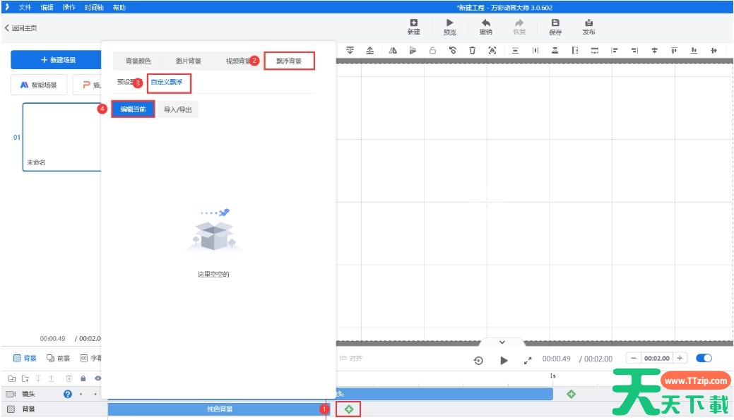
Task: Flip object vertically icon
Action: (413, 50)
